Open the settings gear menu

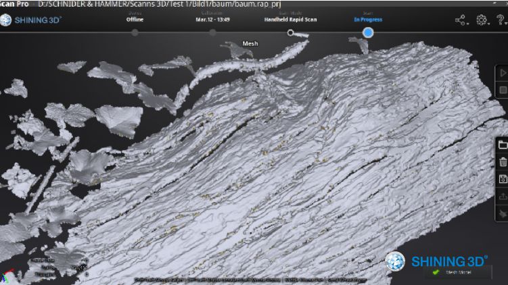482,20
